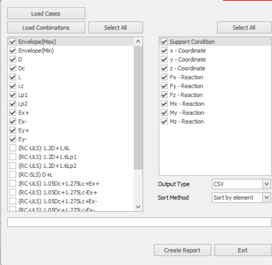The width and height of the screenshot is (272, 265).
Task: Click Create Report button
Action: pyautogui.click(x=182, y=250)
